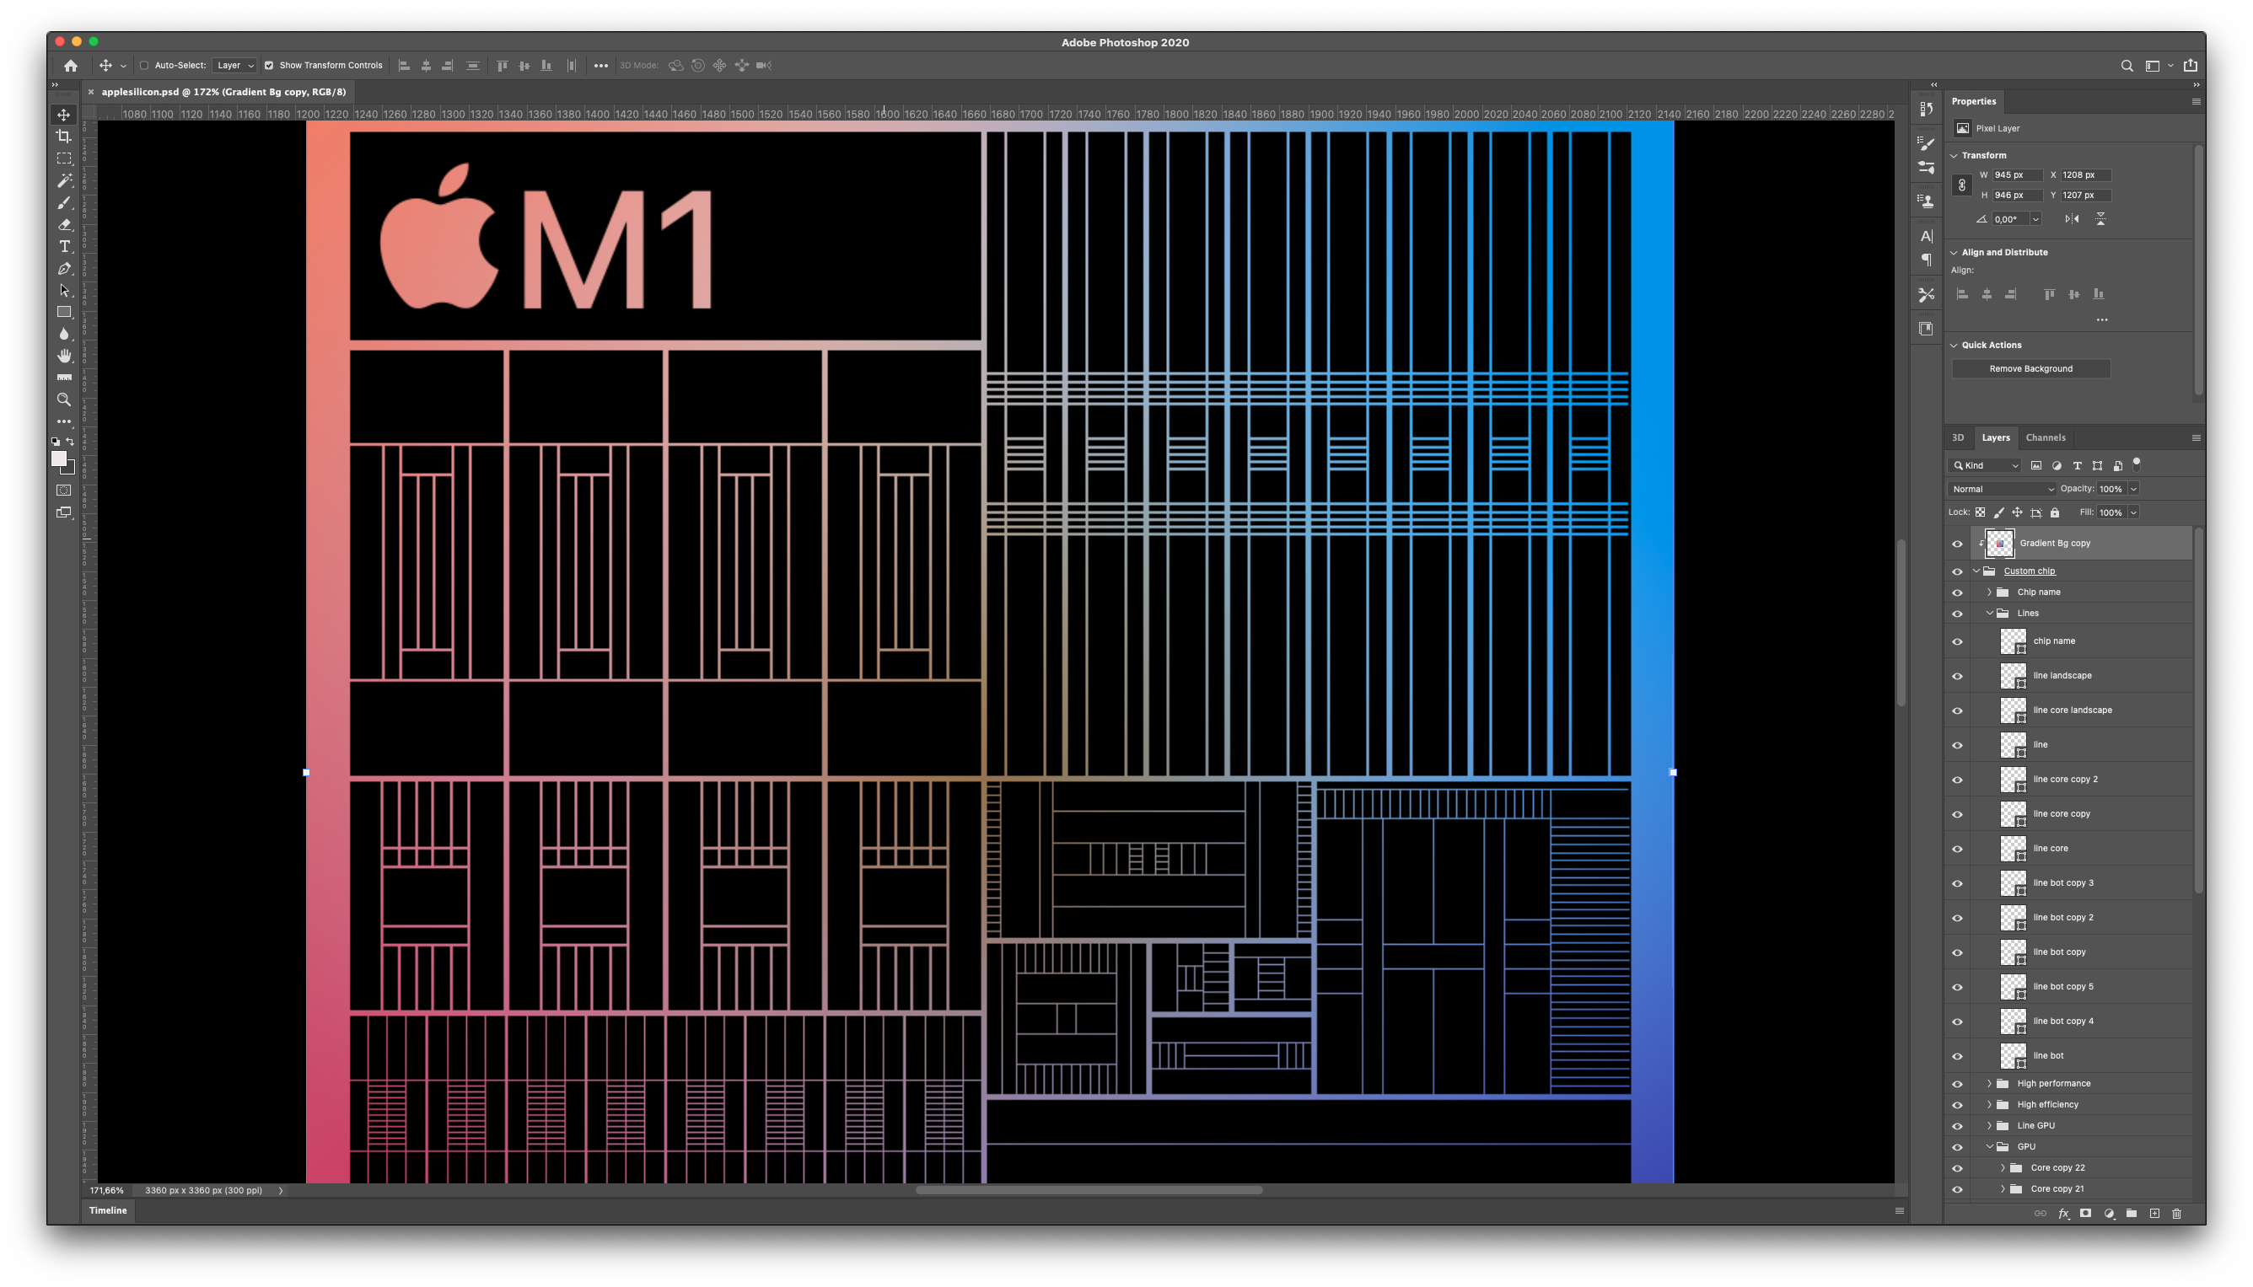
Task: Open the Layers panel menu button
Action: point(2196,437)
